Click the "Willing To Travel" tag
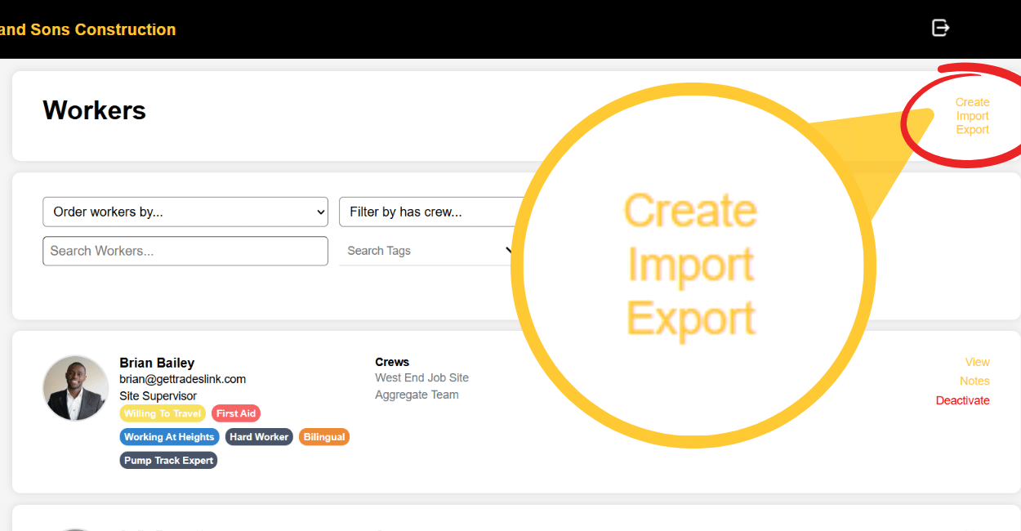Viewport: 1021px width, 531px height. 163,413
